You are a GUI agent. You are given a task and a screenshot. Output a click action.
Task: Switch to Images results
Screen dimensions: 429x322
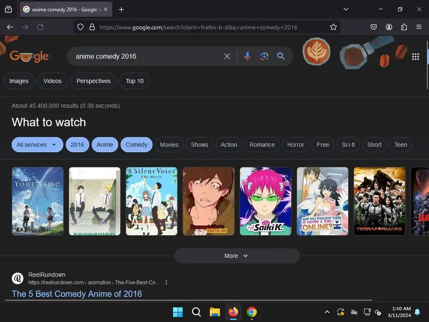[x=19, y=81]
